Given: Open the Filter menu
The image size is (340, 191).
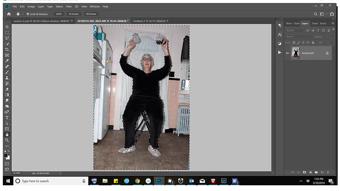Looking at the screenshot, I should pyautogui.click(x=69, y=6).
